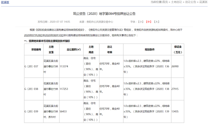The height and width of the screenshot is (128, 209).
Task: Set font size to 大
Action: click(157, 22)
